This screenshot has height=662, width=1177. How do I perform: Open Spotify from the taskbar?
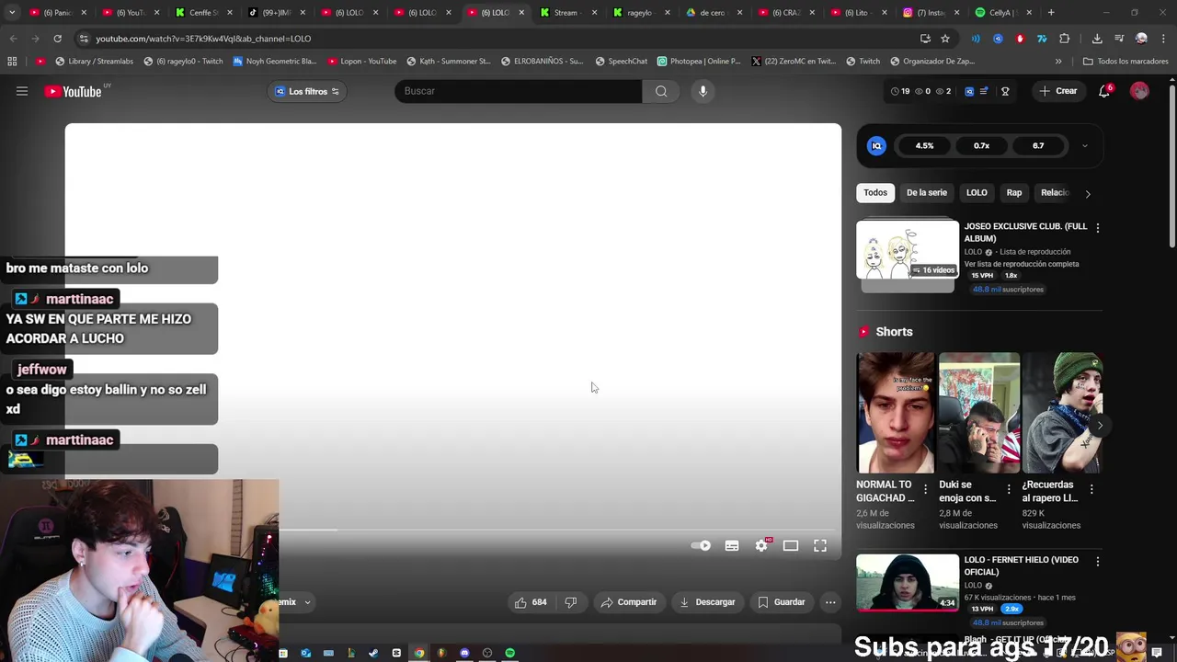coord(510,653)
